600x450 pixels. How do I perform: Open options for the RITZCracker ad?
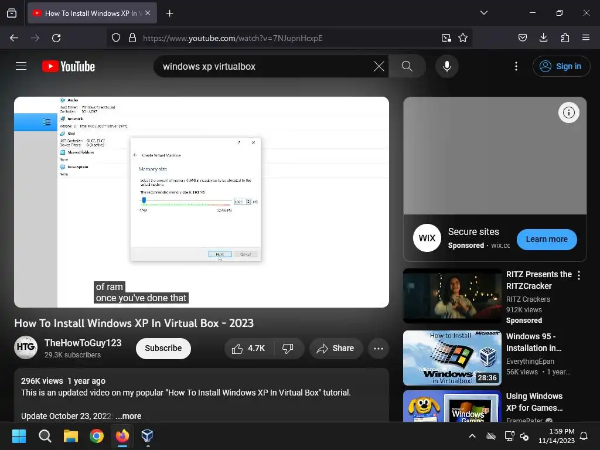[579, 275]
